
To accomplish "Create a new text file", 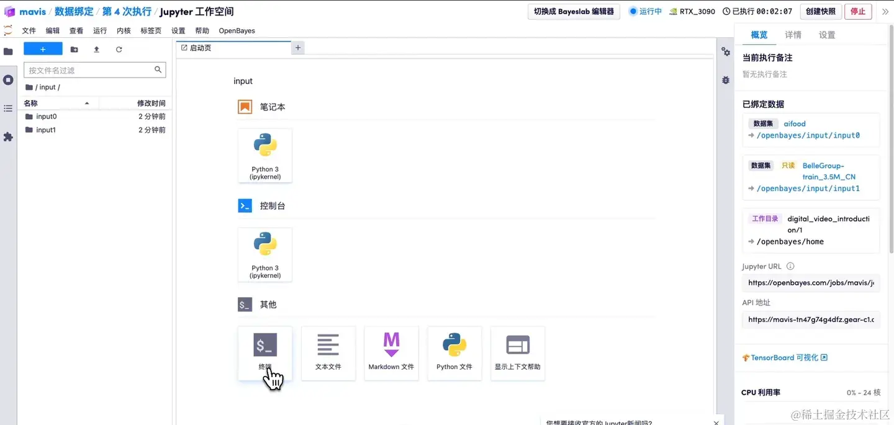I will tap(328, 353).
